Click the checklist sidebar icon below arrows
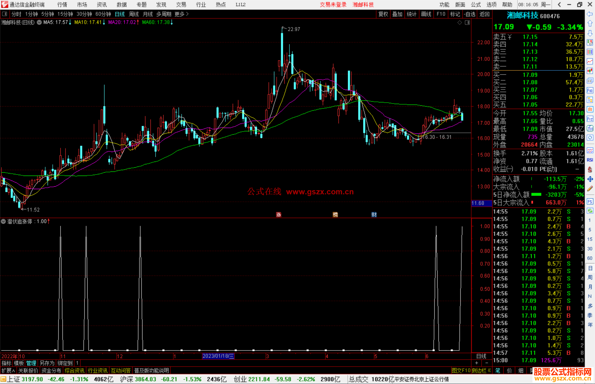The height and width of the screenshot is (384, 595). point(590,42)
